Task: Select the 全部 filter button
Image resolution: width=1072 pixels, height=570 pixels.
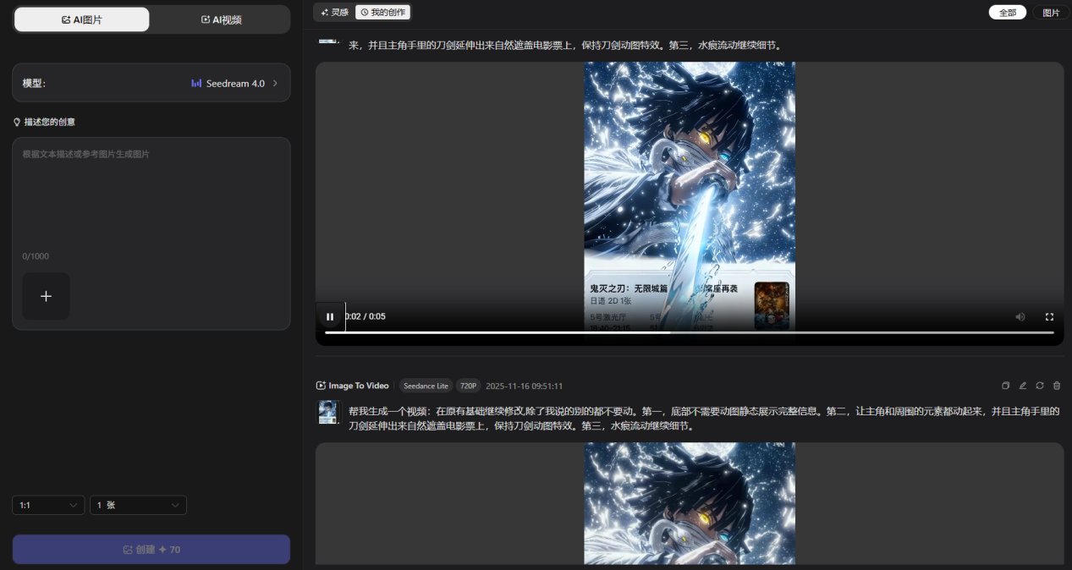Action: pyautogui.click(x=1007, y=13)
